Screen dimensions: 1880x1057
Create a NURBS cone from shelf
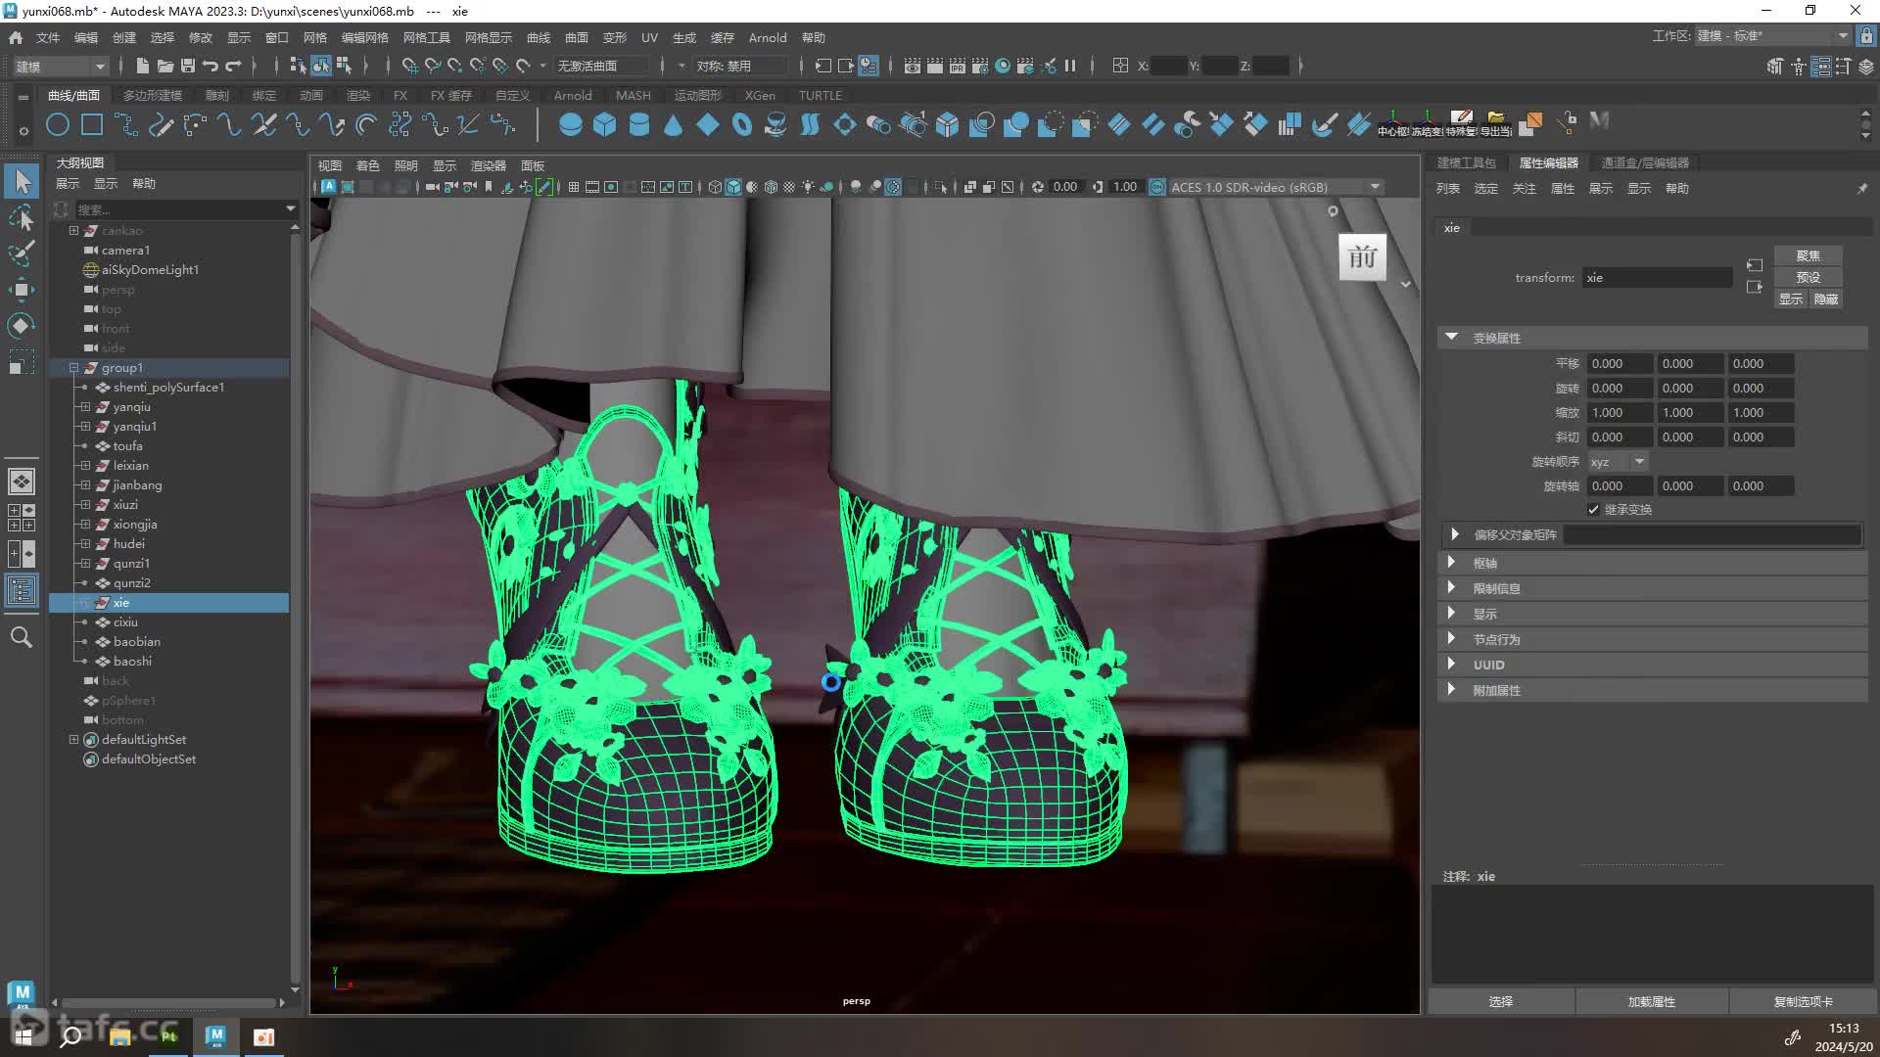click(673, 124)
